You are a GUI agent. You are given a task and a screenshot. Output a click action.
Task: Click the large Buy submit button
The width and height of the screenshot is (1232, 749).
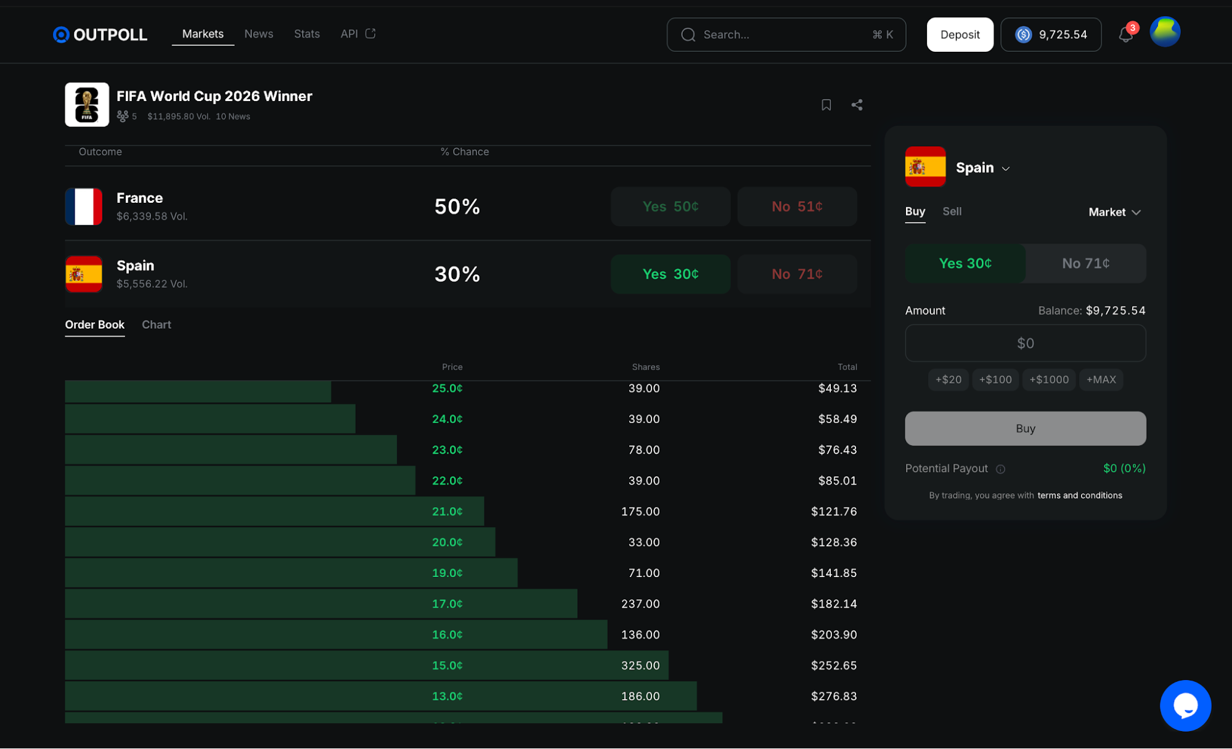pos(1025,428)
